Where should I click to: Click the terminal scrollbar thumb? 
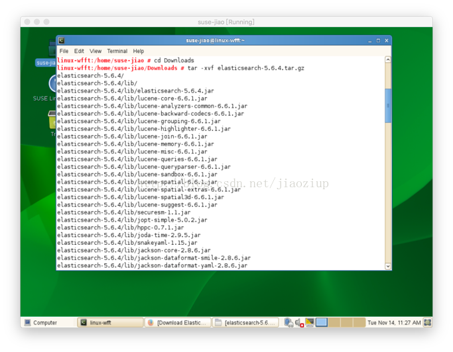click(388, 105)
